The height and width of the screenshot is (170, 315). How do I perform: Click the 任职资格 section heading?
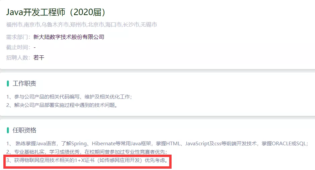24,130
